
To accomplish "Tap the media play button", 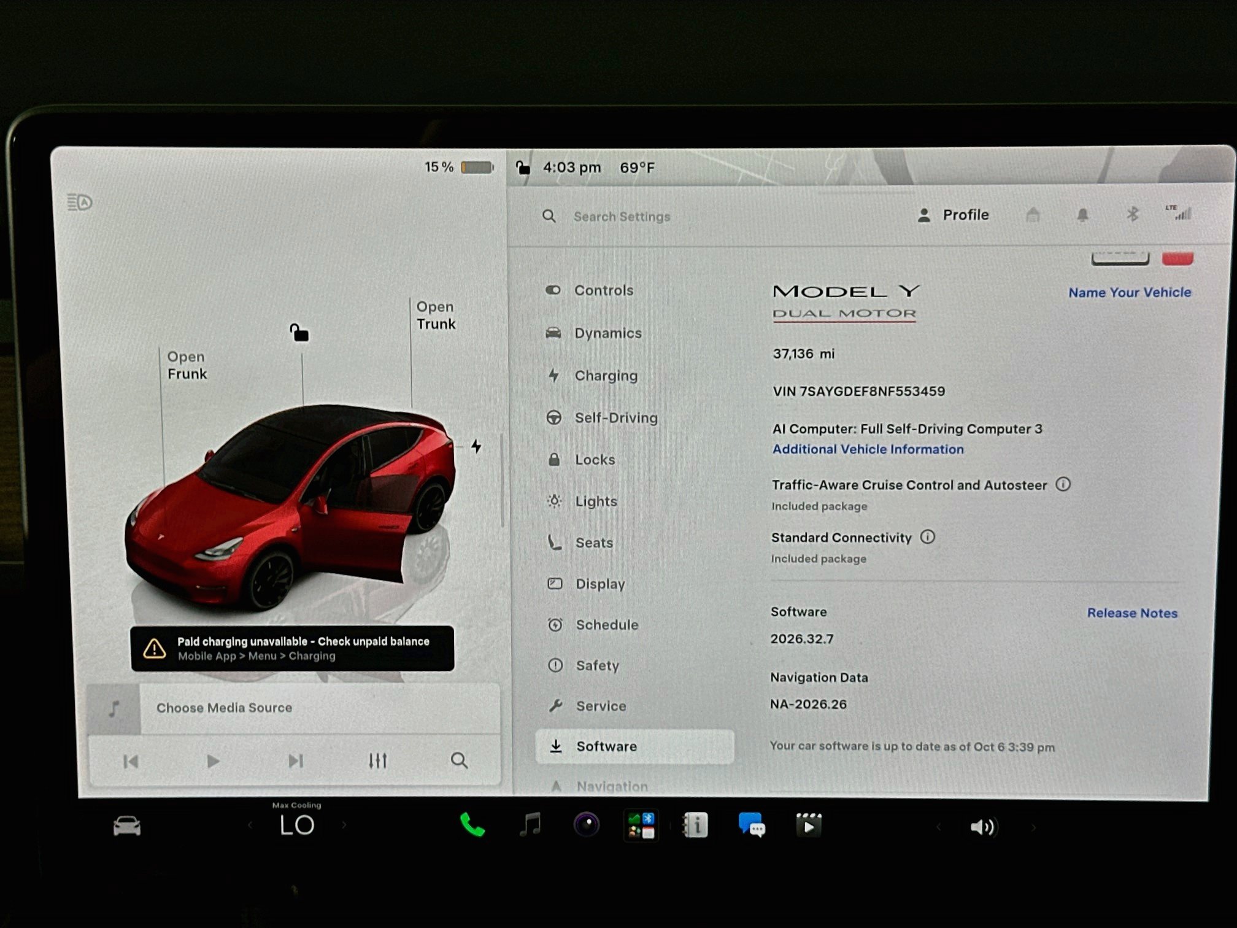I will coord(213,761).
